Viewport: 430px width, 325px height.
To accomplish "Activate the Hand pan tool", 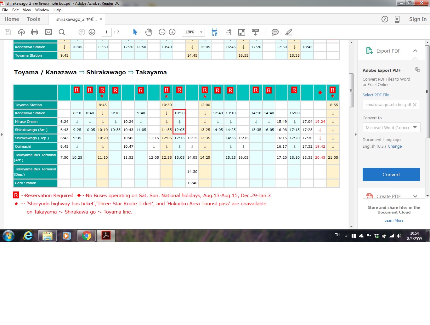I will (x=149, y=32).
